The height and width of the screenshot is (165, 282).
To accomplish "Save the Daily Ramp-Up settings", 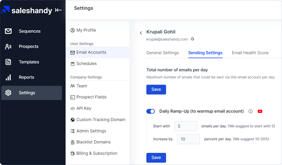I will click(x=156, y=158).
